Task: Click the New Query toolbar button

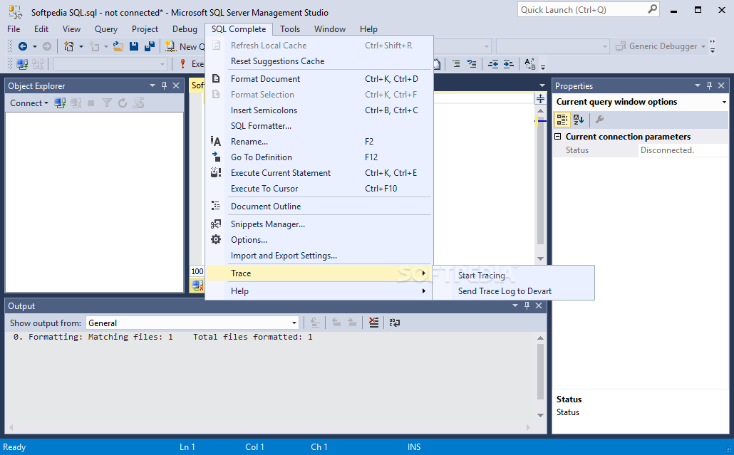Action: [185, 46]
